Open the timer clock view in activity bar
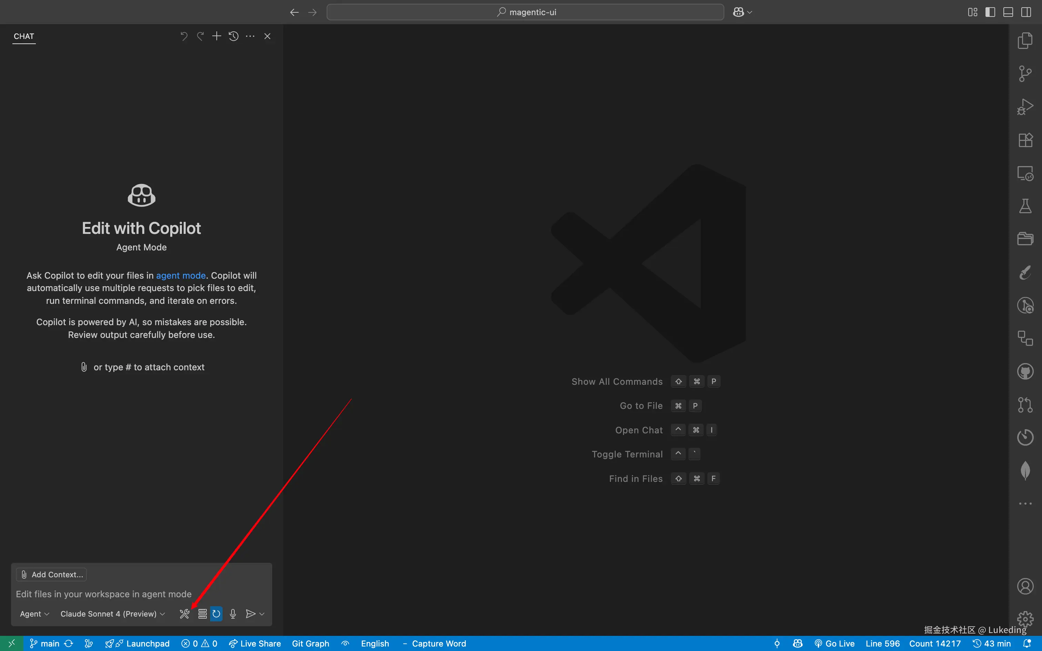Image resolution: width=1042 pixels, height=651 pixels. pos(1025,437)
